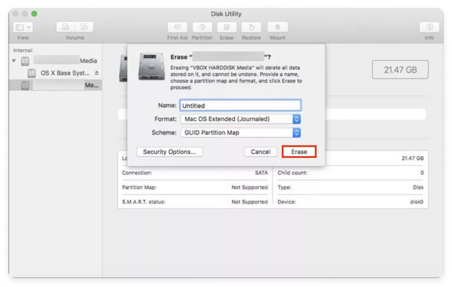Select OS X Base System volume
The height and width of the screenshot is (287, 452).
[65, 73]
